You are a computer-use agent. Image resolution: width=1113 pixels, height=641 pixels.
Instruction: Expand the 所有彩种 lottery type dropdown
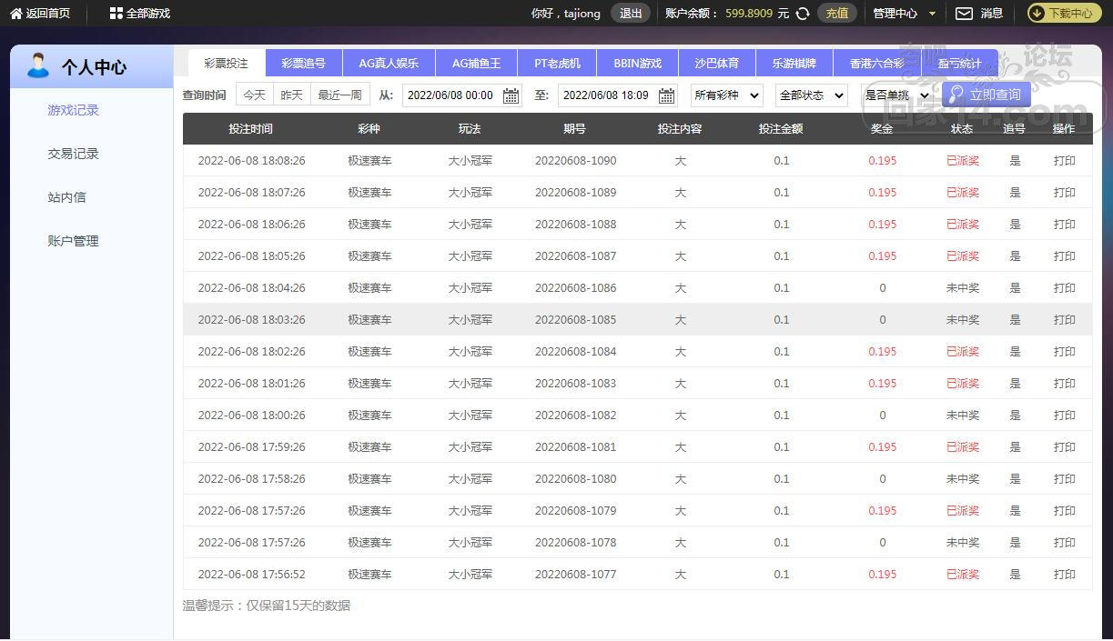pyautogui.click(x=726, y=95)
